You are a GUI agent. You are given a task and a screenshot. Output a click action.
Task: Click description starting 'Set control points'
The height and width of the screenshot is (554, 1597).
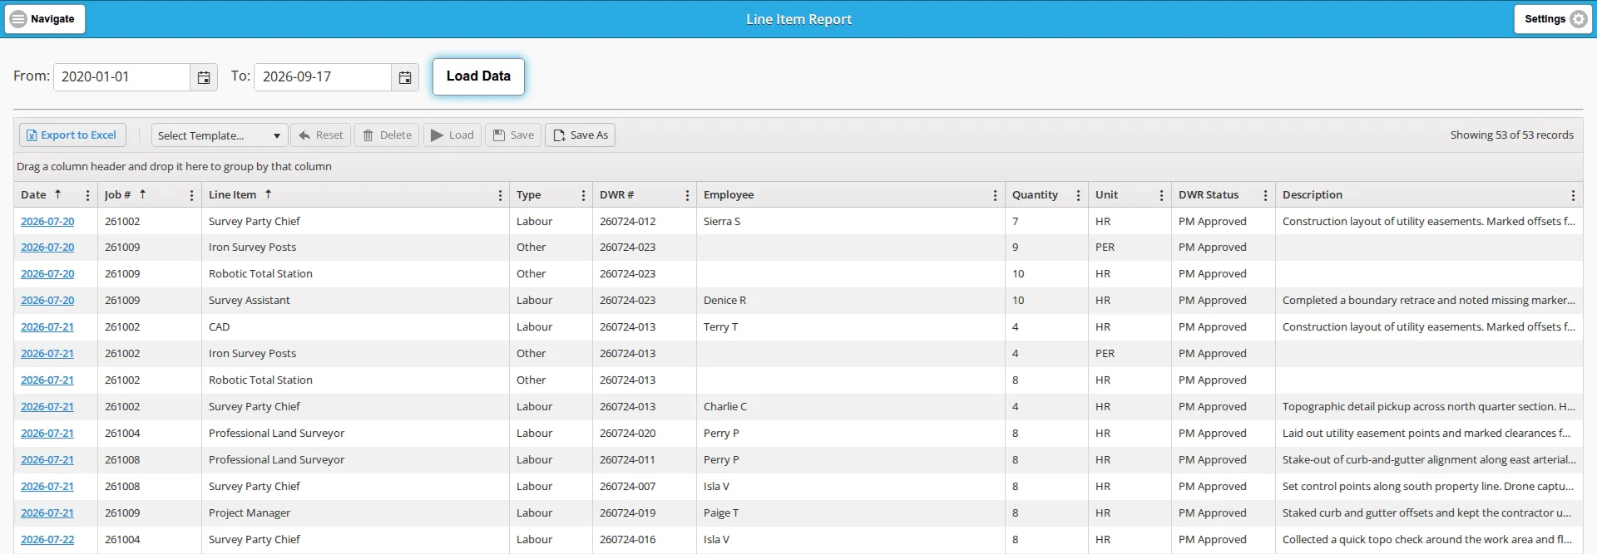coord(1429,487)
